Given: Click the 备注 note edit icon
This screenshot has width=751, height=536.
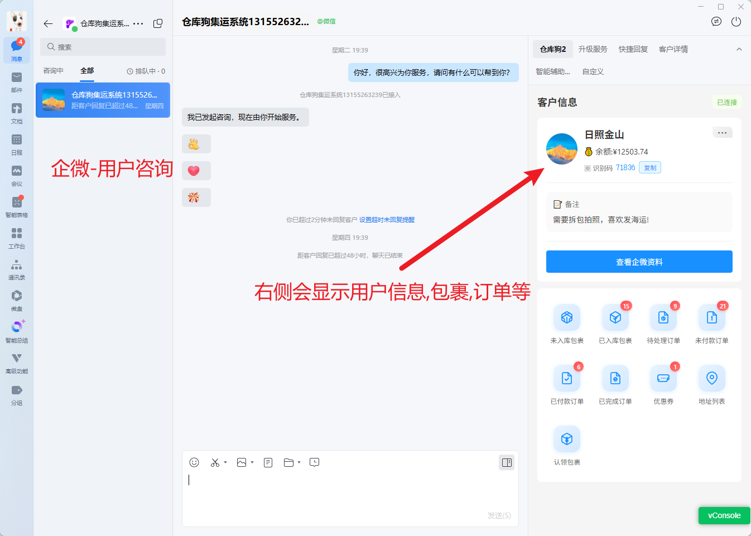Looking at the screenshot, I should tap(557, 204).
